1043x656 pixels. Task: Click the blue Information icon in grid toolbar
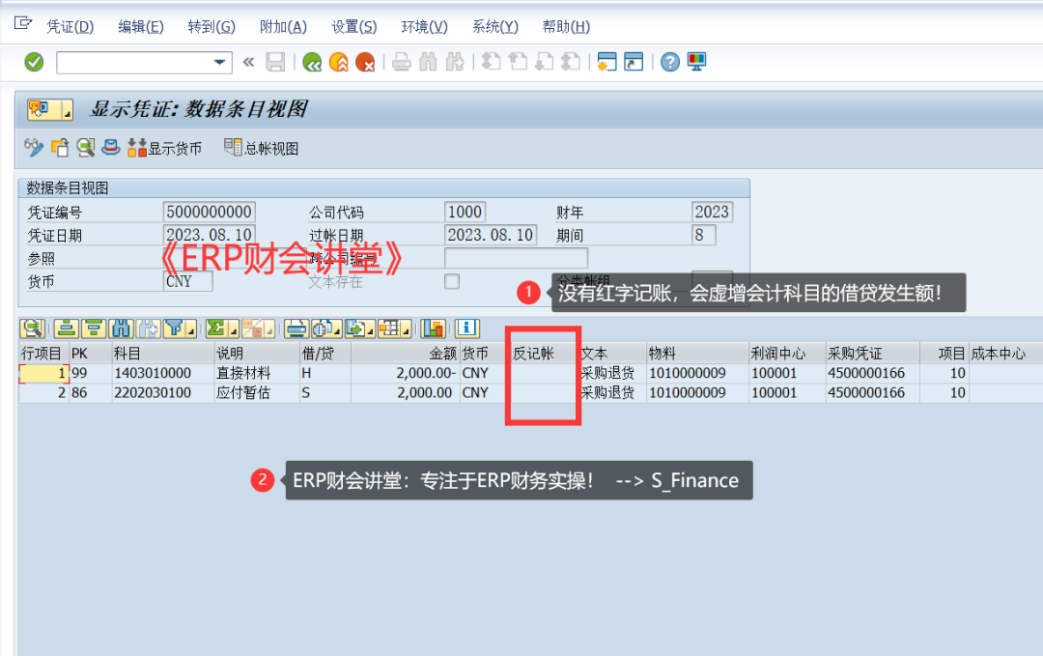(x=467, y=328)
